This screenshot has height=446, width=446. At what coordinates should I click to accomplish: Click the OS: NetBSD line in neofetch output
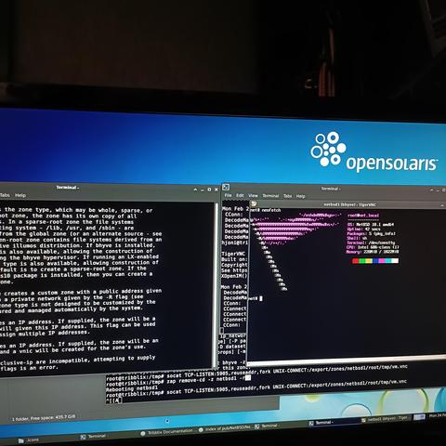(371, 224)
